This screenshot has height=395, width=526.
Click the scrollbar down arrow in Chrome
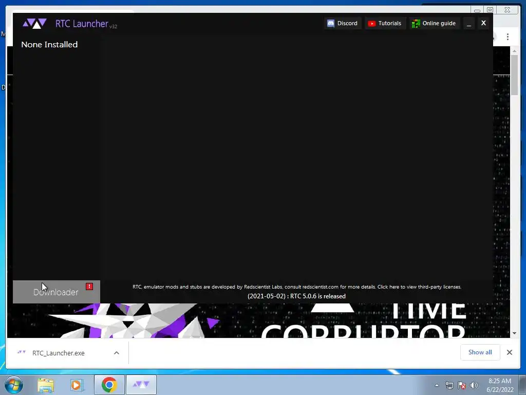point(515,333)
